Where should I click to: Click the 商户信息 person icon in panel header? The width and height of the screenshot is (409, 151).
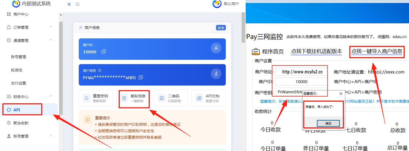pos(81,28)
